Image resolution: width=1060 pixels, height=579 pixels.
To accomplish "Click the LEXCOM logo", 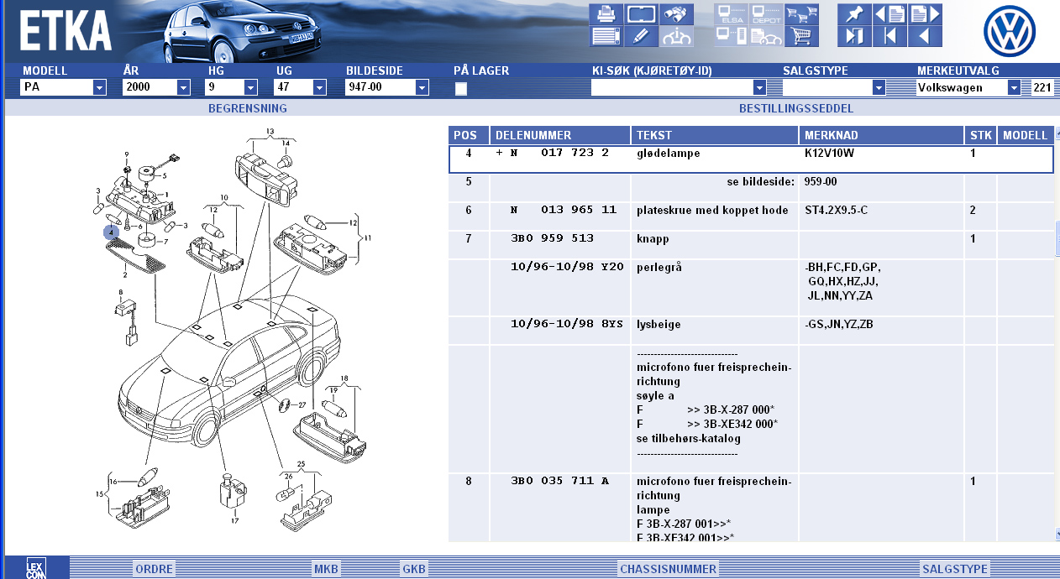I will (34, 568).
